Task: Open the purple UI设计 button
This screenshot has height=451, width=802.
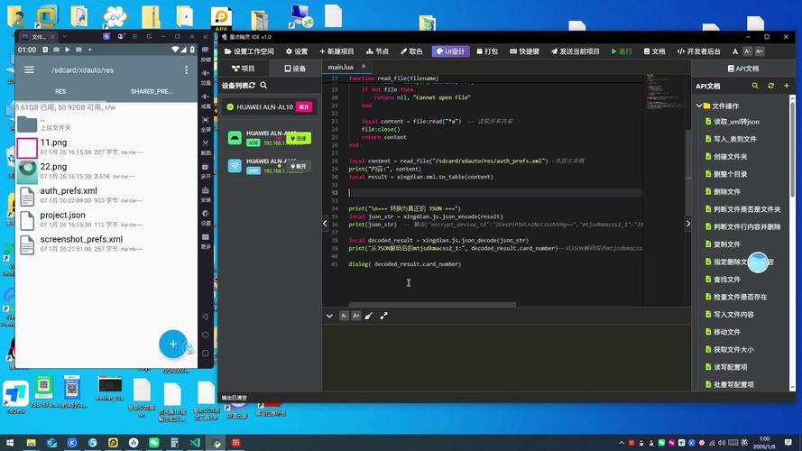Action: tap(450, 51)
